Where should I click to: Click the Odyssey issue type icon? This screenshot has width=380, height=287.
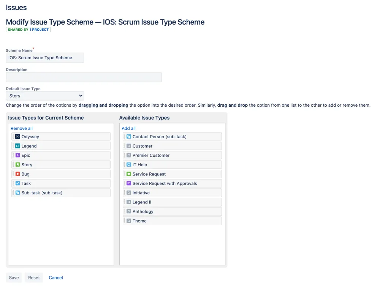pos(18,137)
